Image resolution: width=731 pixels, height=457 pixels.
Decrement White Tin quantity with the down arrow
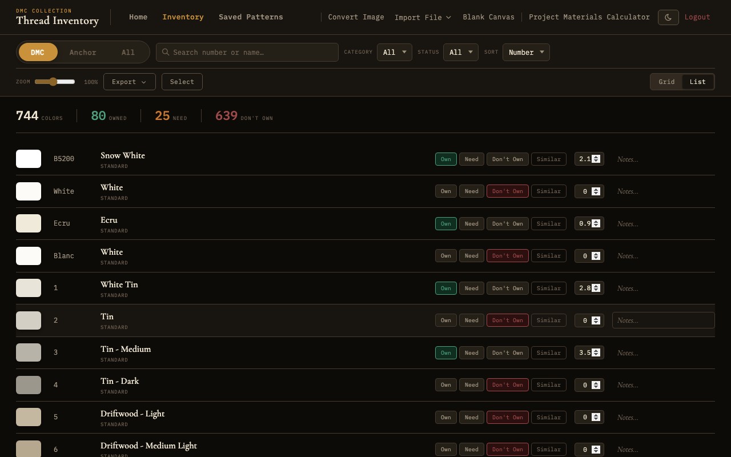click(x=596, y=291)
